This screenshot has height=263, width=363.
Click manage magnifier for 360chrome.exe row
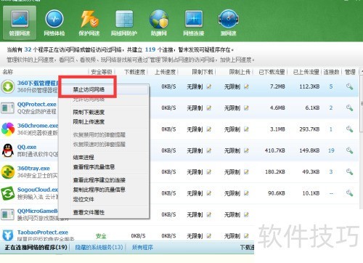[349, 129]
